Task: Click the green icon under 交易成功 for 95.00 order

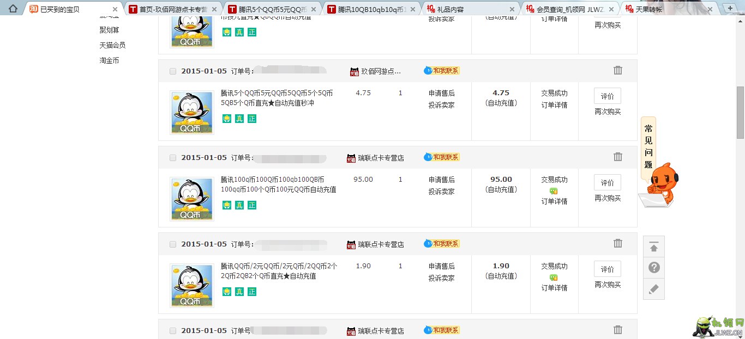Action: tap(554, 191)
